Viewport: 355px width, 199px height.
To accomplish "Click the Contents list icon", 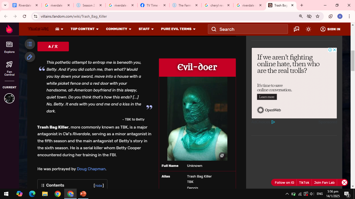I will (x=43, y=186).
